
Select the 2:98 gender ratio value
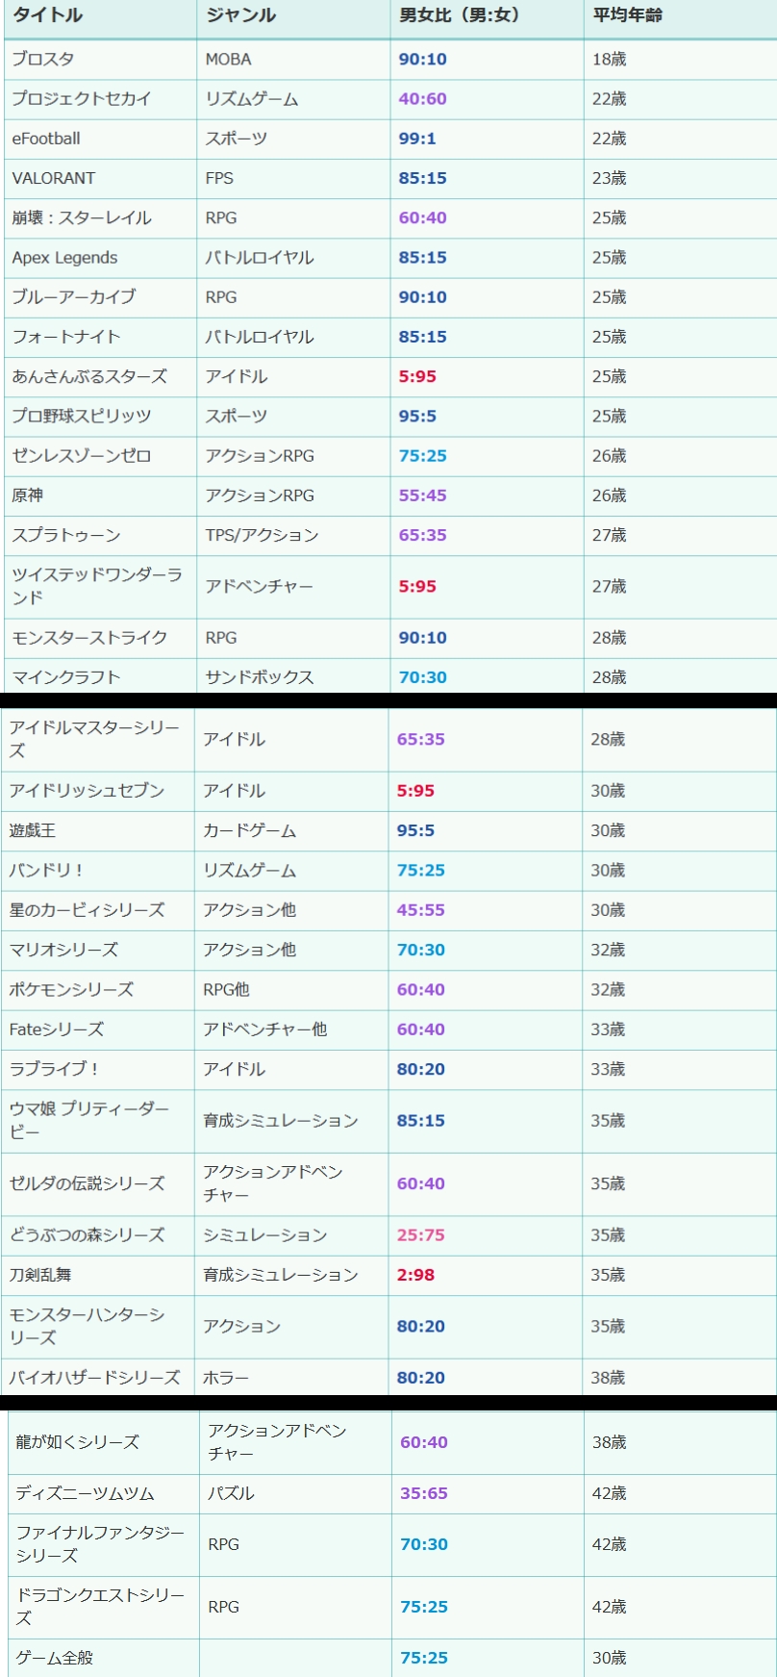click(x=415, y=1275)
